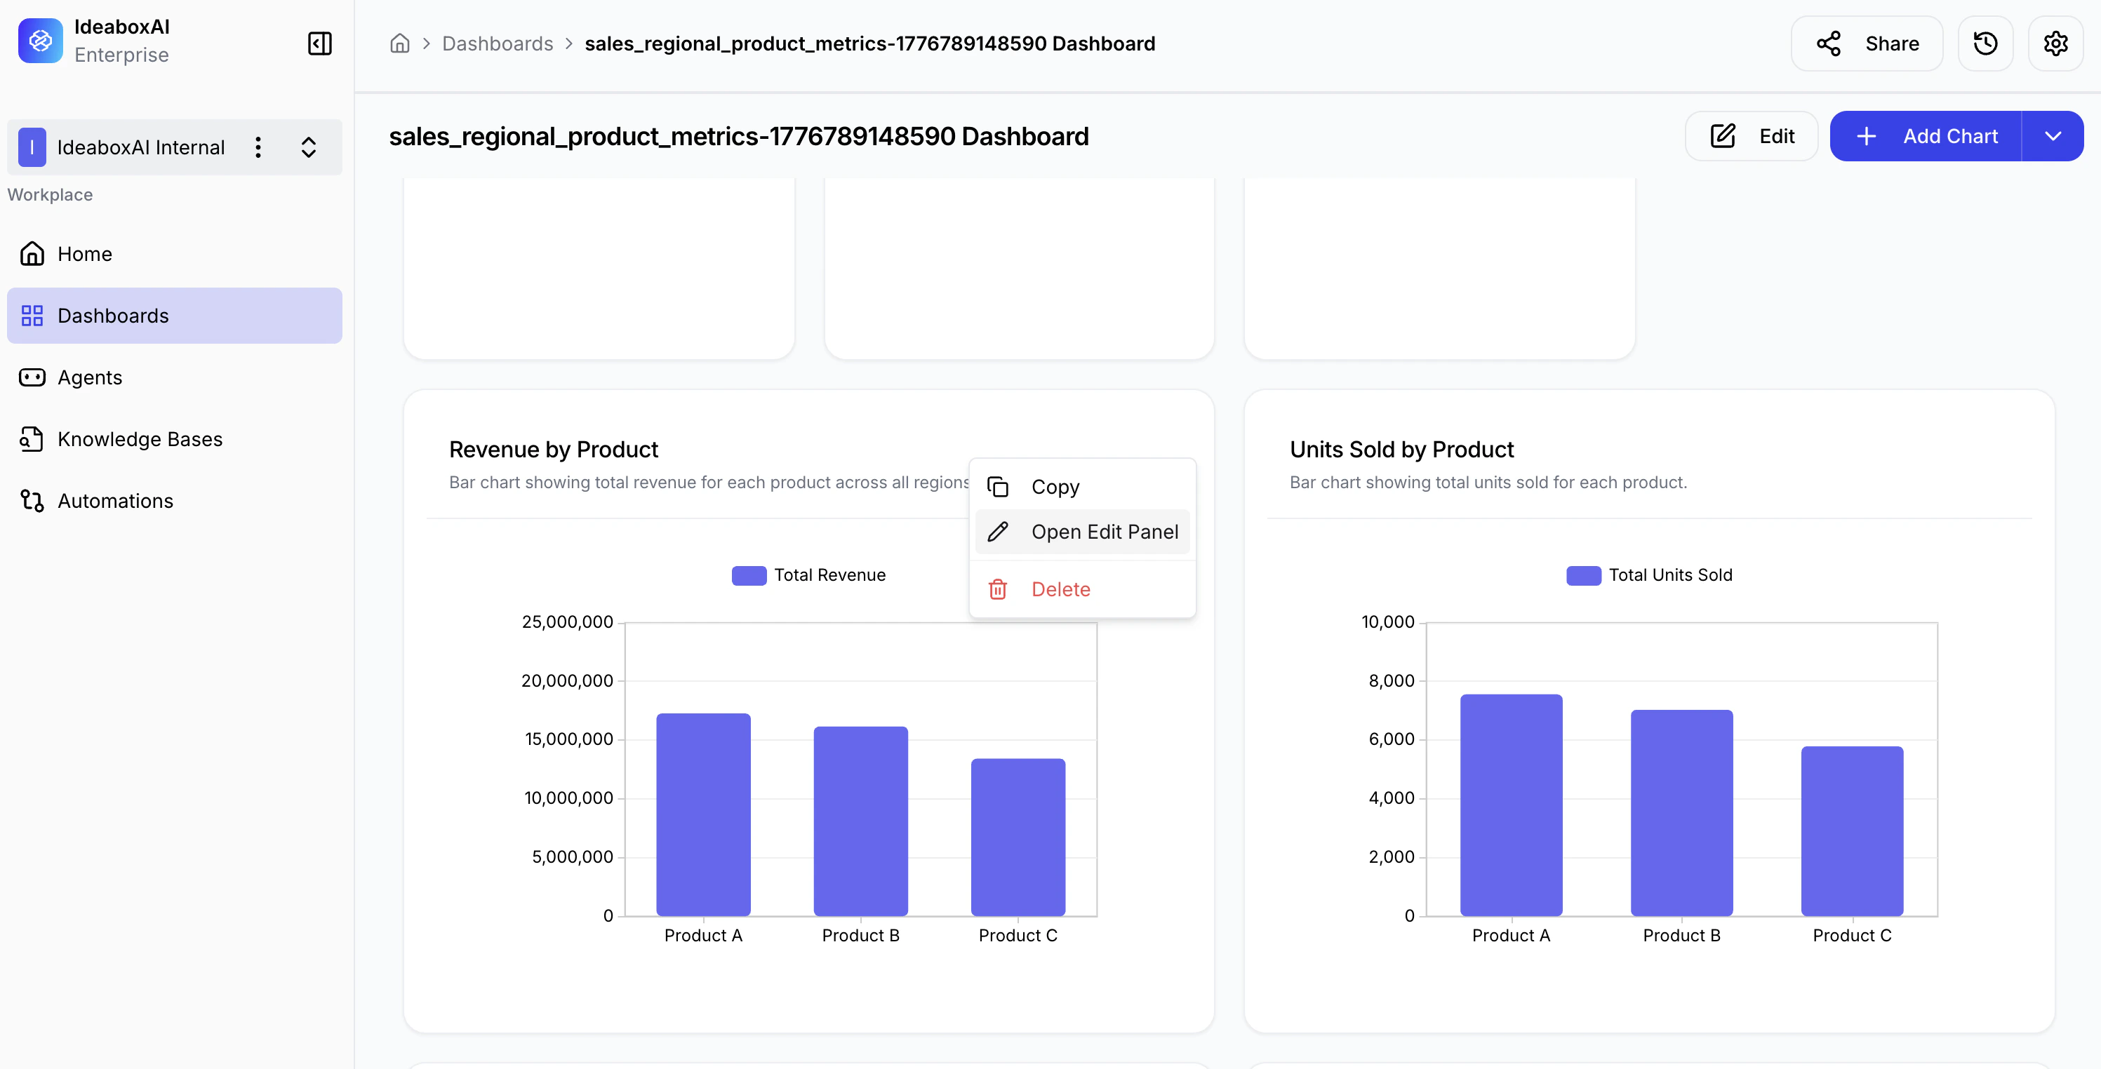Open dashboard settings gear

click(2055, 43)
